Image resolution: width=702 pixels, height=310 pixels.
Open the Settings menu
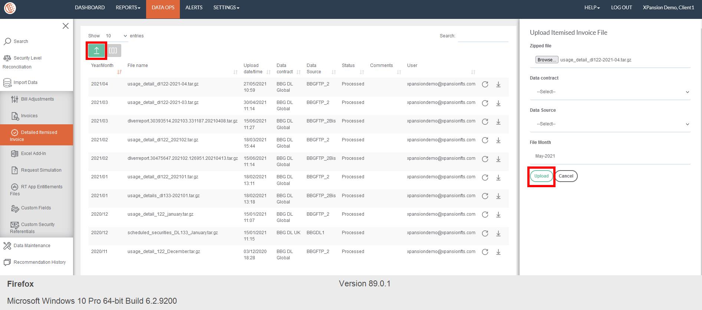pyautogui.click(x=226, y=8)
